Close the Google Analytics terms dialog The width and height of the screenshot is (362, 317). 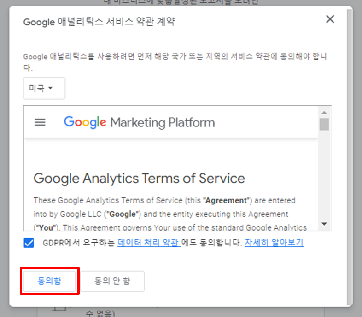[330, 19]
